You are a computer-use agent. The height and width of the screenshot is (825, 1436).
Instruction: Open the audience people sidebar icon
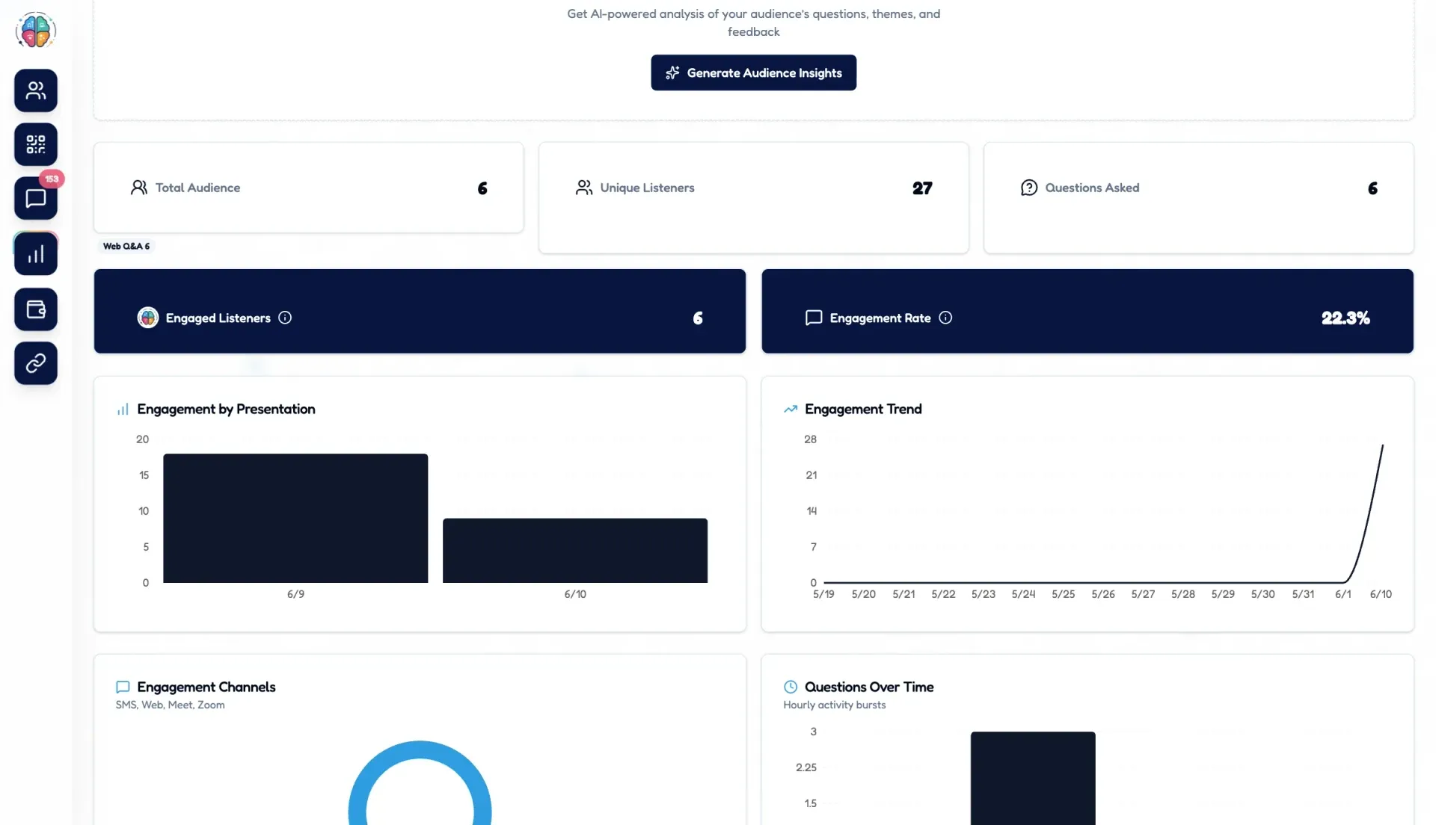(36, 90)
